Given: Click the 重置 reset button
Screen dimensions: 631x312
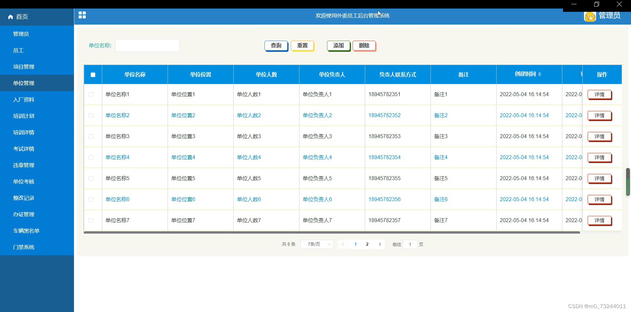Looking at the screenshot, I should coord(302,46).
